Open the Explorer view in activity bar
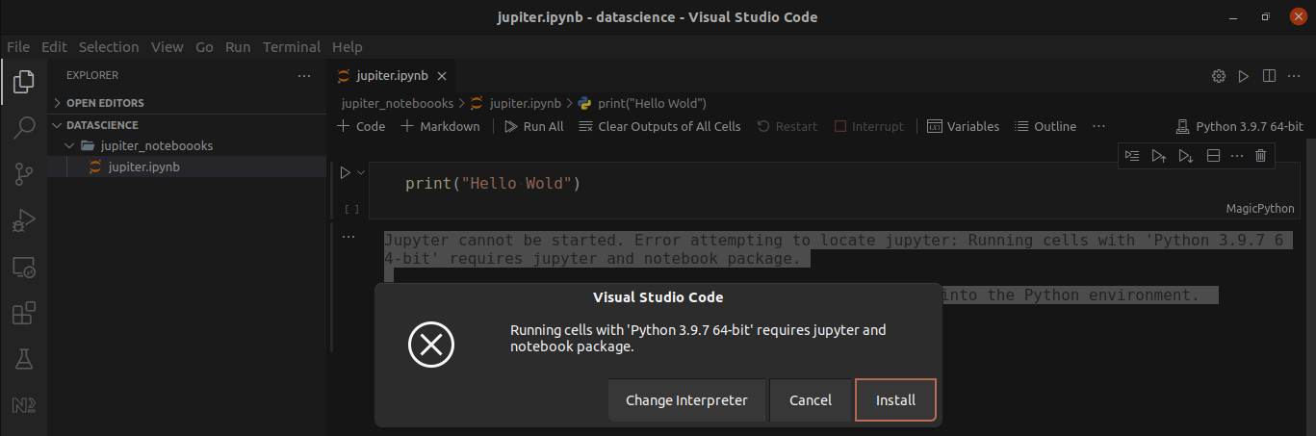This screenshot has height=436, width=1316. [x=24, y=82]
